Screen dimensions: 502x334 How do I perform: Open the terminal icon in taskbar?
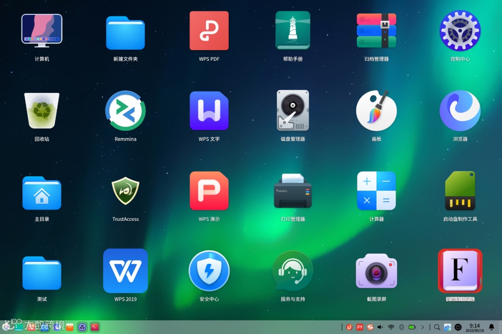click(x=95, y=327)
